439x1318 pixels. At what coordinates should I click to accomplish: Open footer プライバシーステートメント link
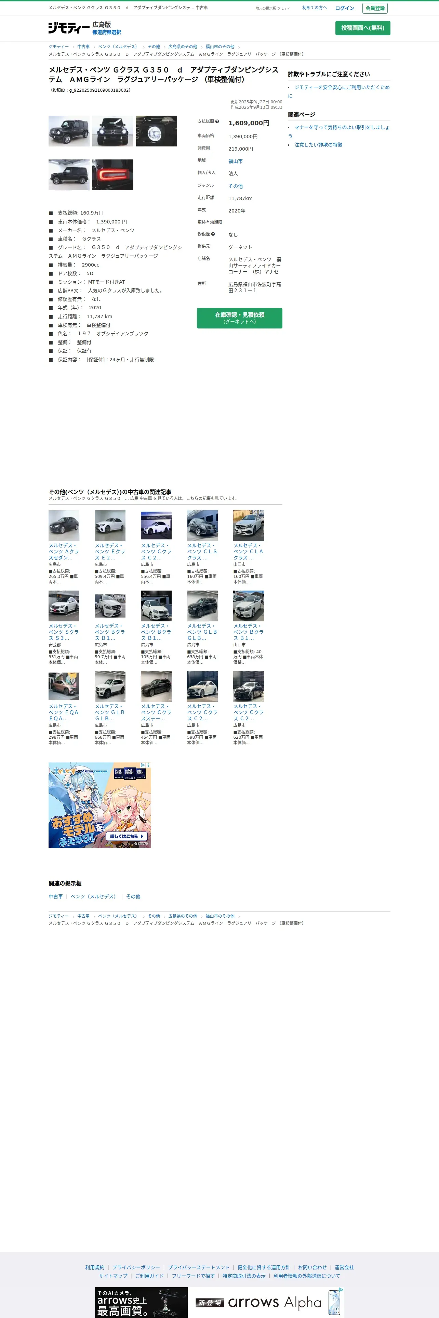pyautogui.click(x=199, y=1267)
